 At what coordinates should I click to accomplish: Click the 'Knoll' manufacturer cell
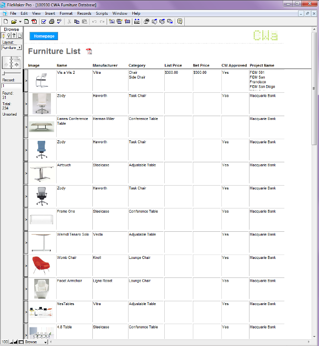coord(110,266)
